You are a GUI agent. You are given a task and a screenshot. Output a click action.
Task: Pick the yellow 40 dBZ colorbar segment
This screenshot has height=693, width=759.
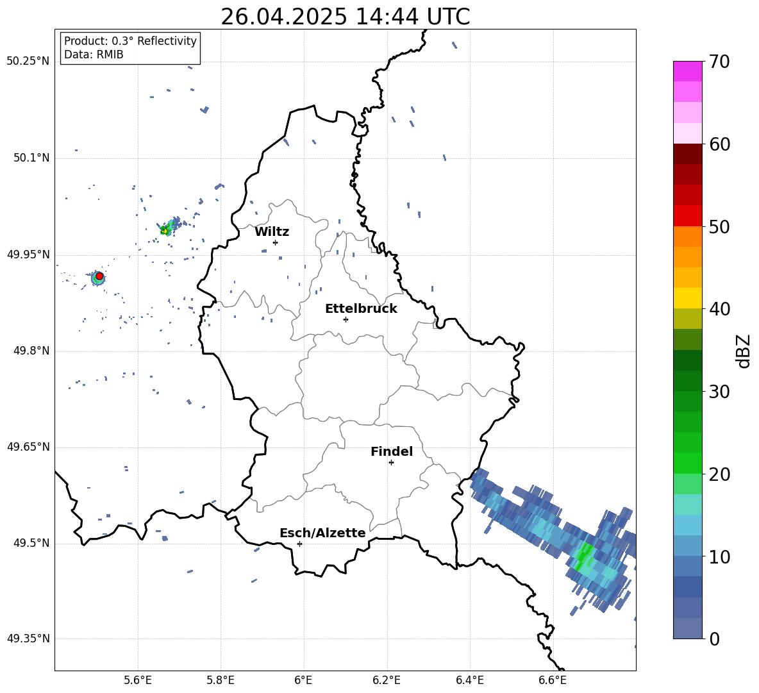coord(687,298)
